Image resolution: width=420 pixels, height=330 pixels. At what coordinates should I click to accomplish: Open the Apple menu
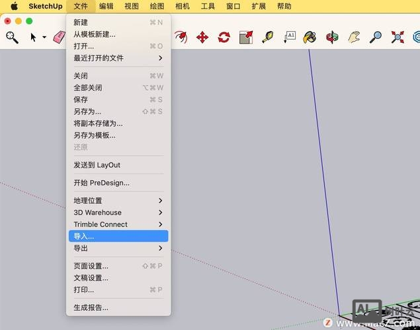[x=14, y=6]
